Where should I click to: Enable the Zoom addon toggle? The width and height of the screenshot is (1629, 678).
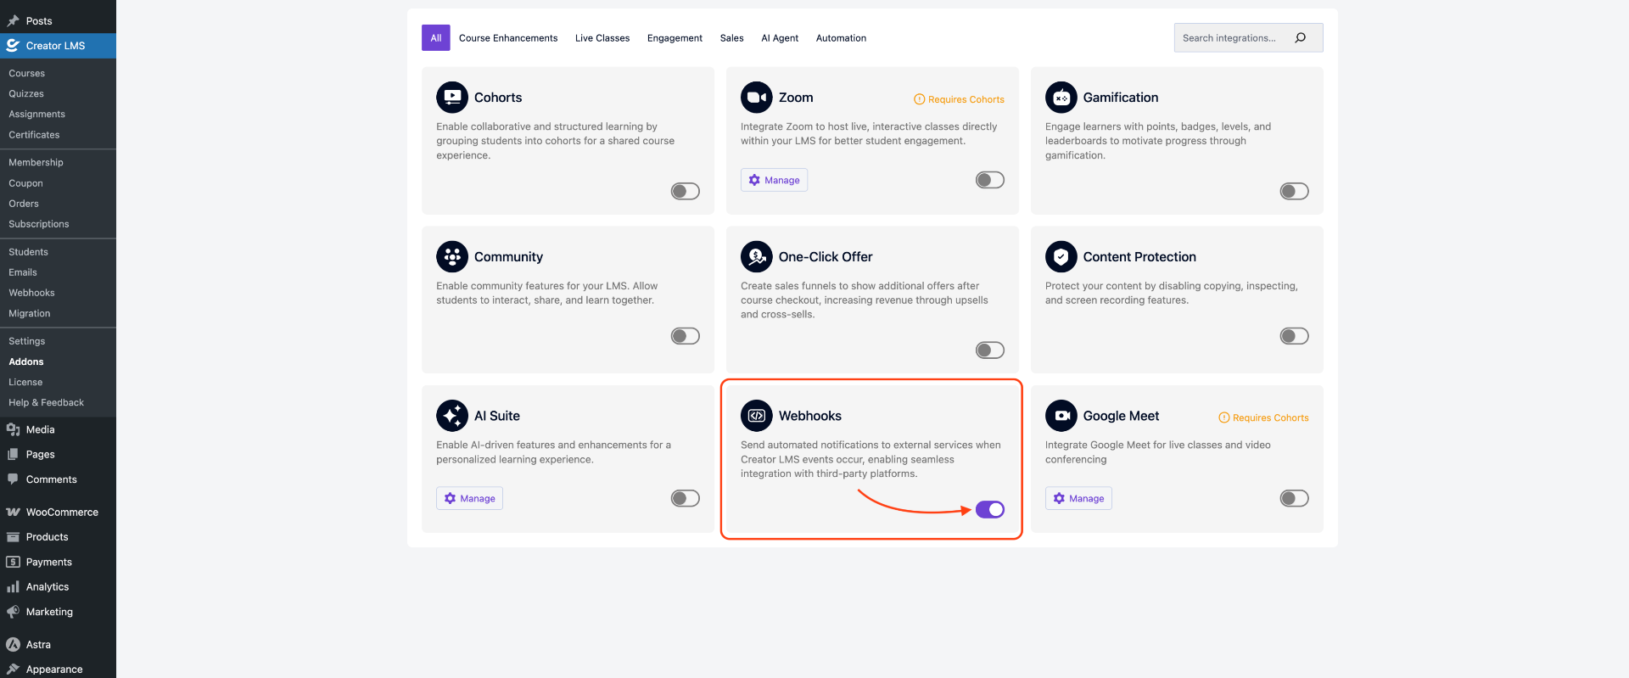pos(990,180)
